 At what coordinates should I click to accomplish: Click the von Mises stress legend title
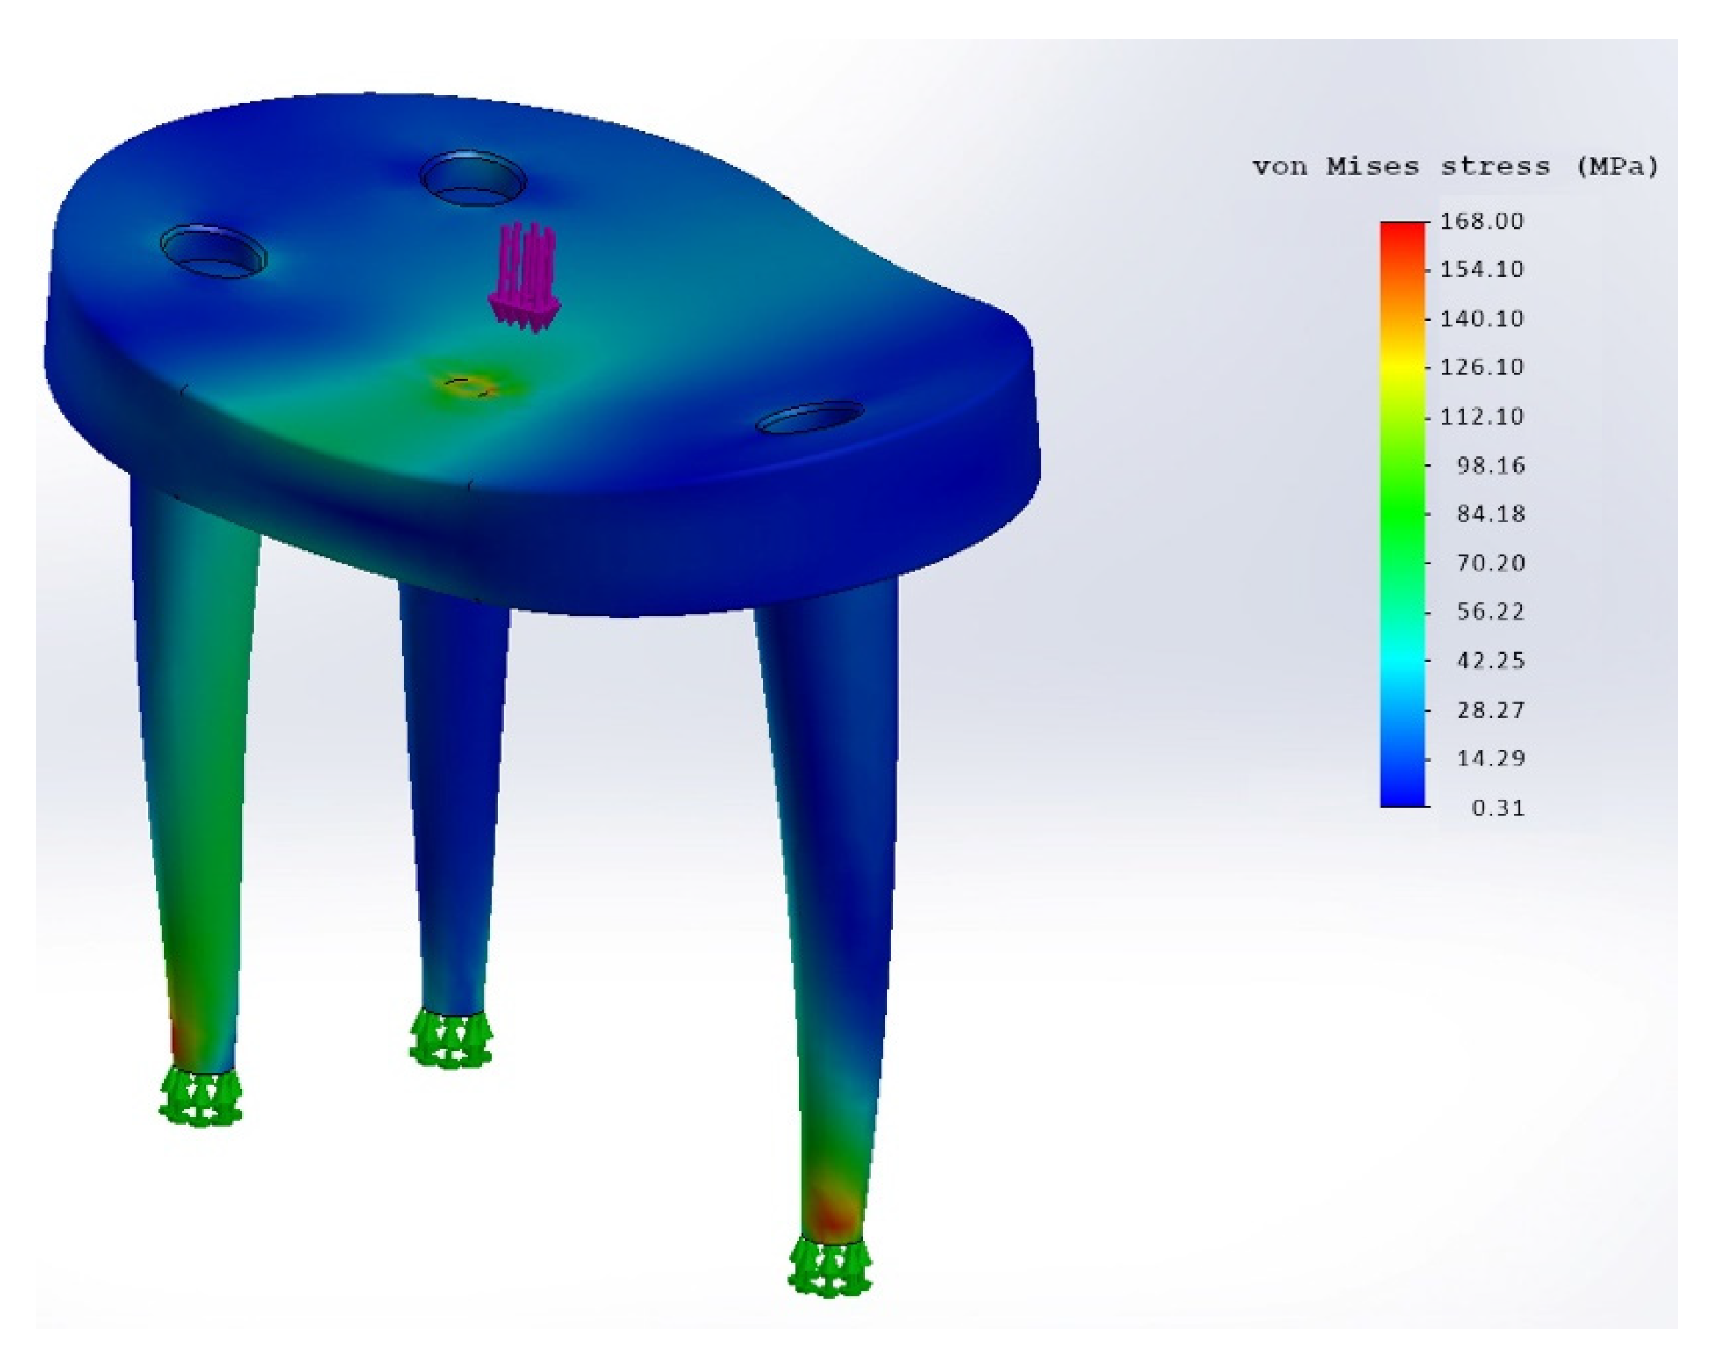(x=1455, y=167)
